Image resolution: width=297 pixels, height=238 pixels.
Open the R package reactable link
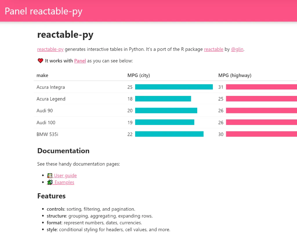click(x=213, y=49)
